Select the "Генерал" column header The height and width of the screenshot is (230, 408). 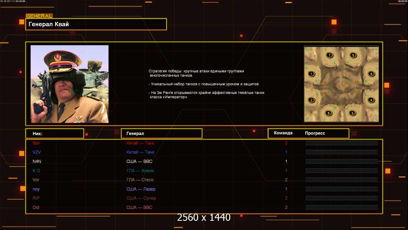161,133
